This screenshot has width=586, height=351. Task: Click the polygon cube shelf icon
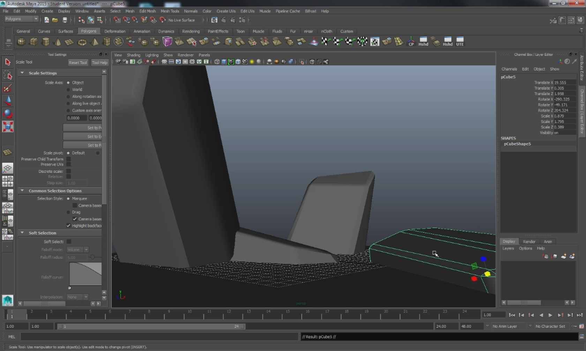tap(33, 42)
